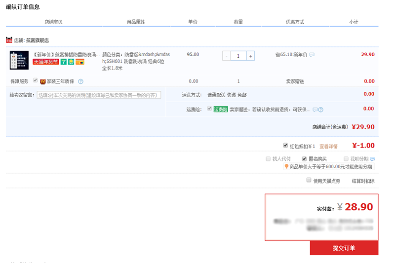Toggle the 花呗分期 installment checkbox
This screenshot has width=395, height=263.
coord(346,158)
